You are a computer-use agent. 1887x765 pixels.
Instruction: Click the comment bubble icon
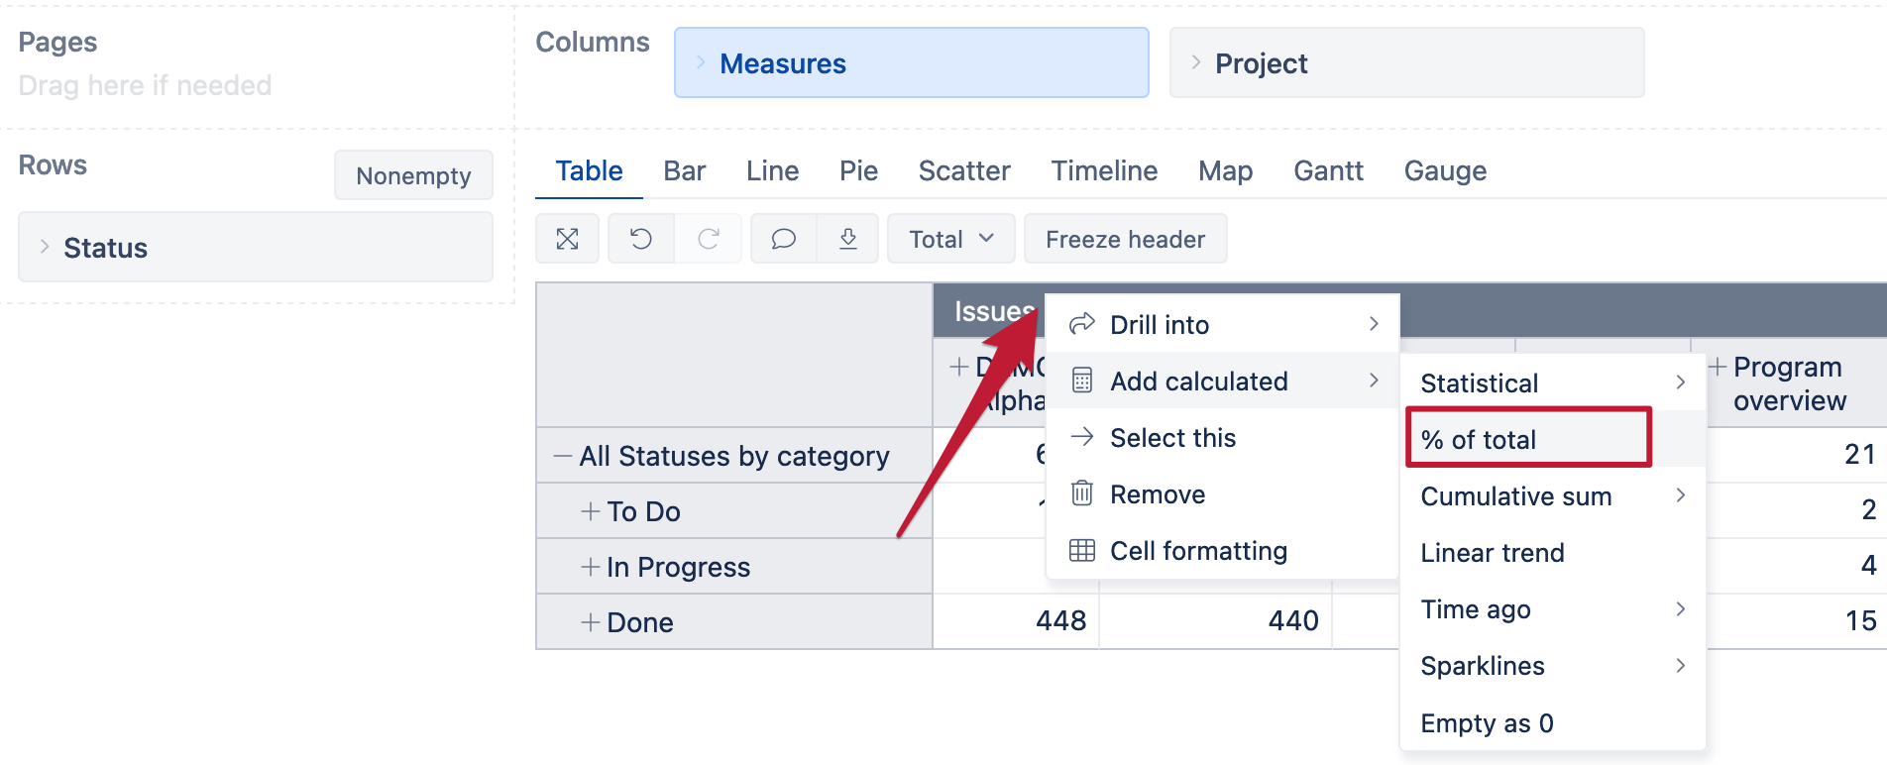[x=784, y=239]
